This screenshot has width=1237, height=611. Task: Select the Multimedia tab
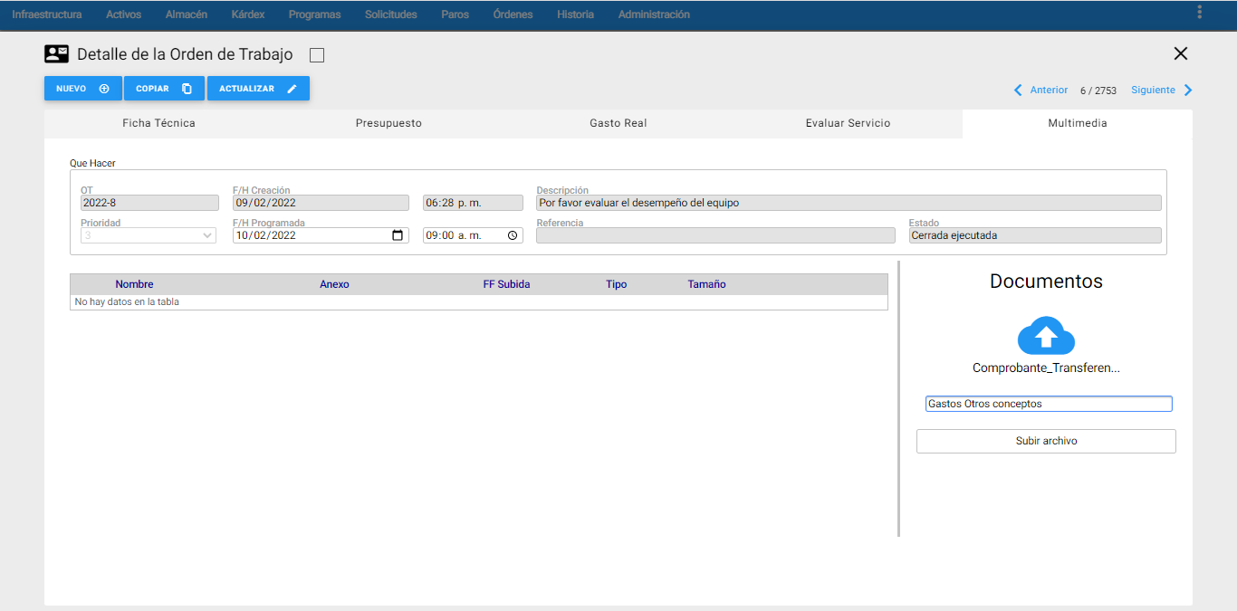pos(1078,123)
